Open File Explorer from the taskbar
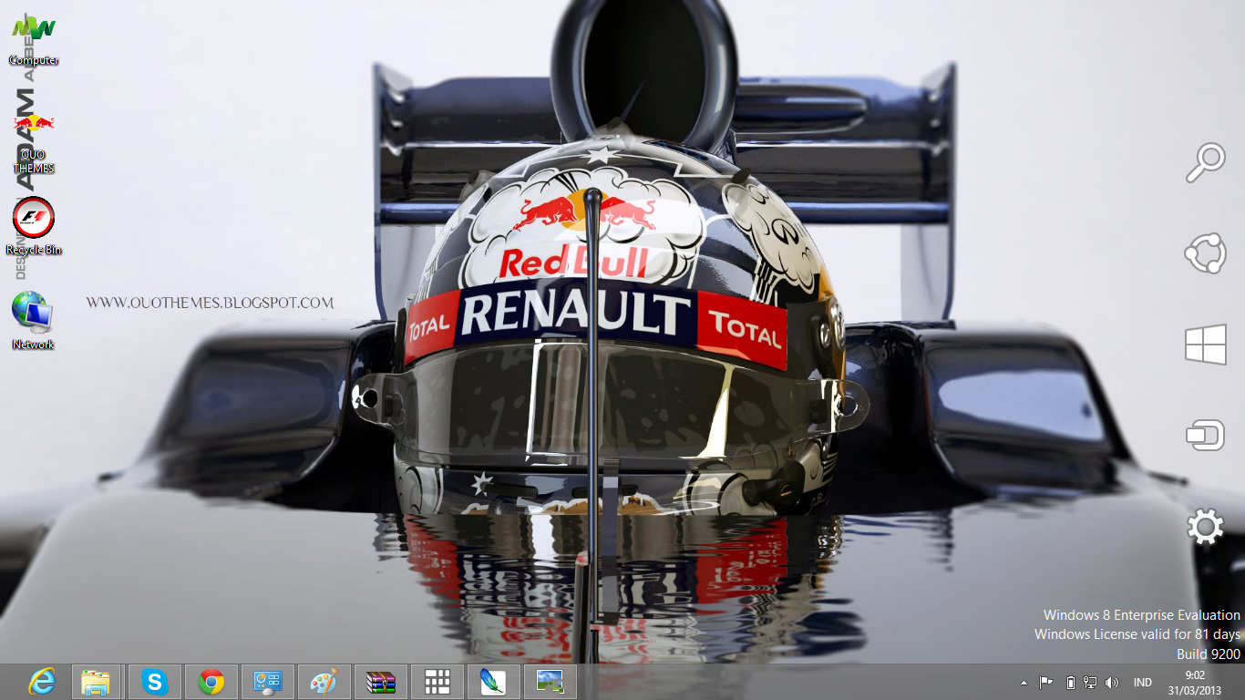1245x700 pixels. click(x=96, y=682)
